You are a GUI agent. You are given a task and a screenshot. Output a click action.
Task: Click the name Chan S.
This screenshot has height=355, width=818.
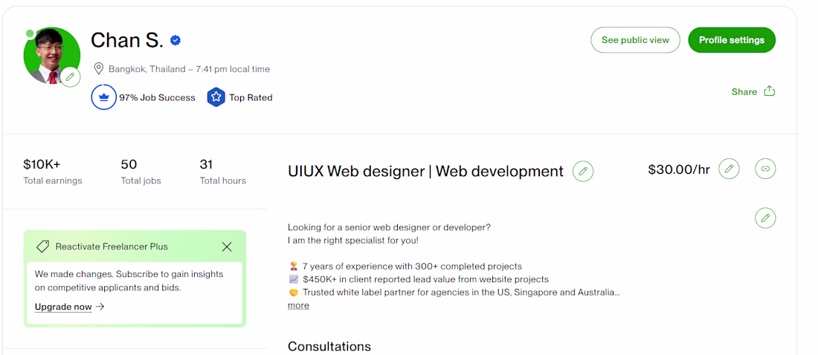(127, 40)
